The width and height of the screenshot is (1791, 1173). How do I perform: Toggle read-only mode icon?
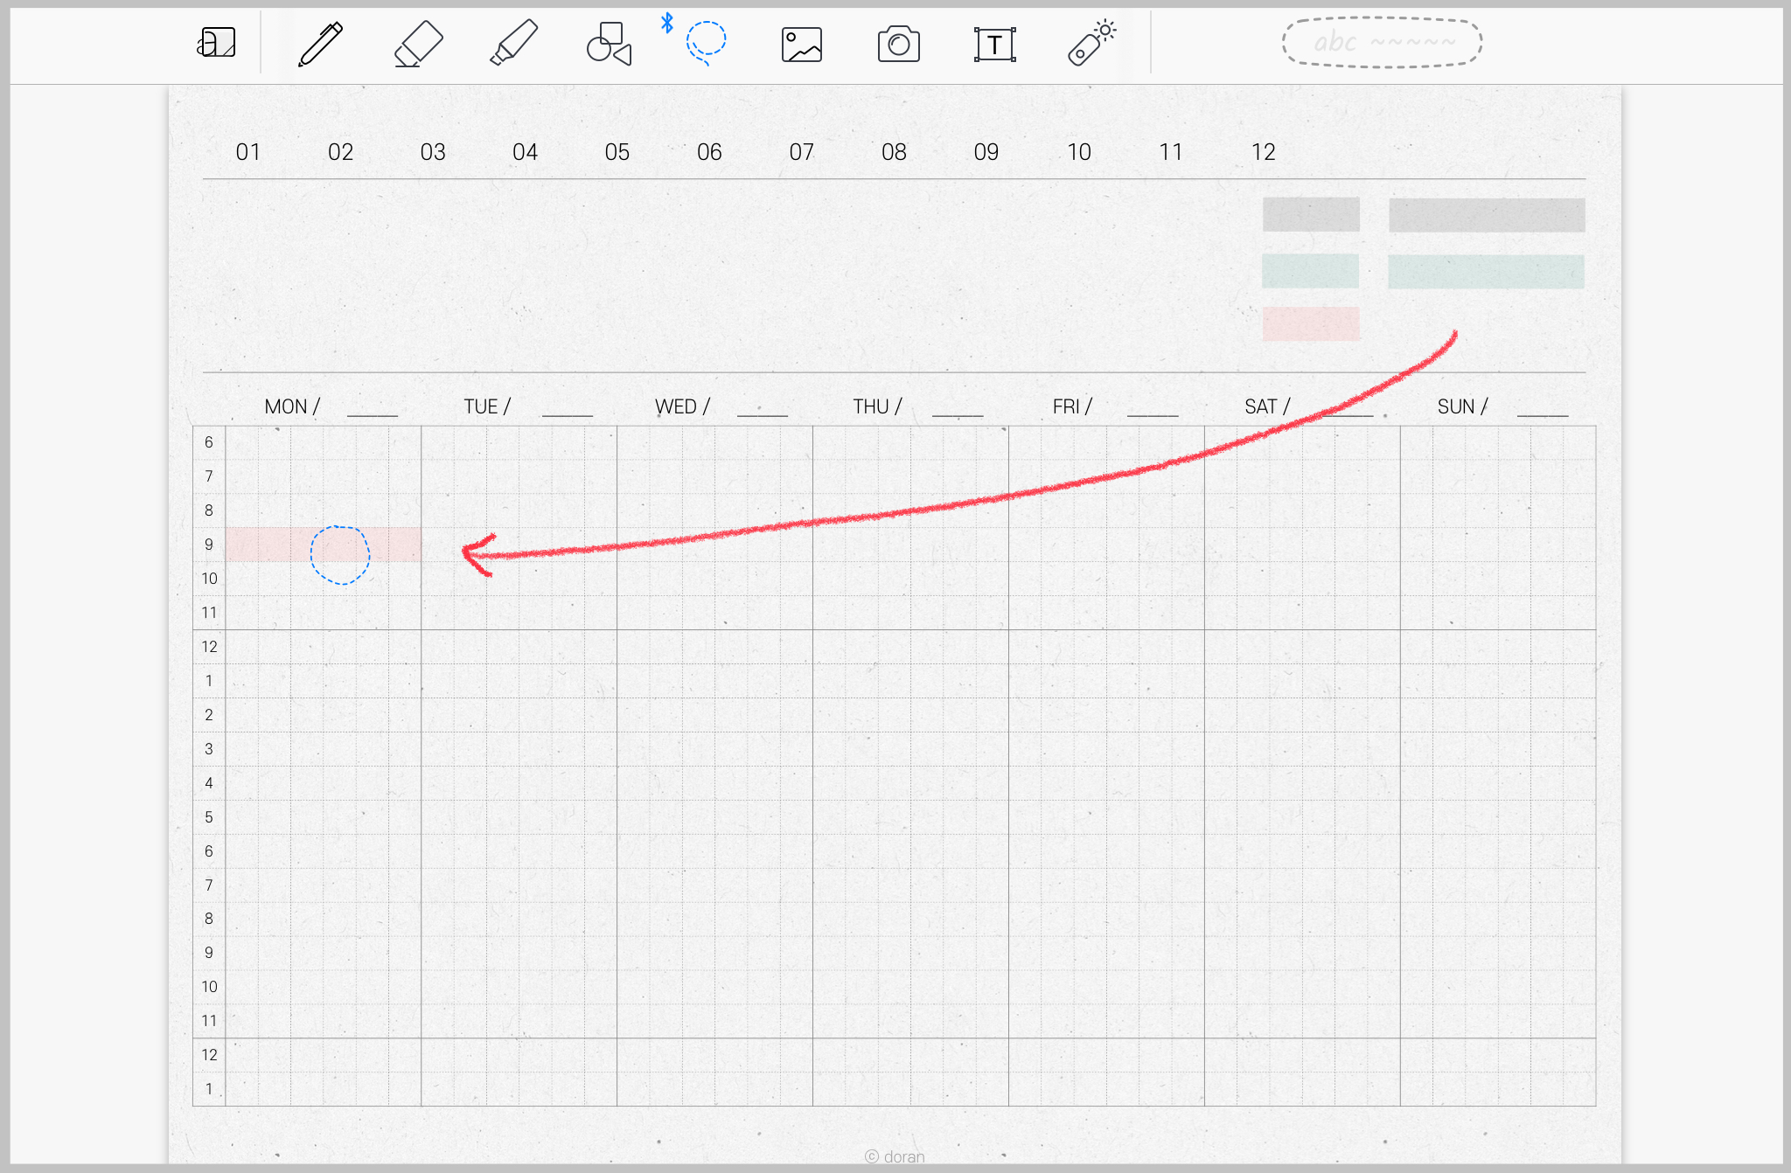click(x=216, y=43)
